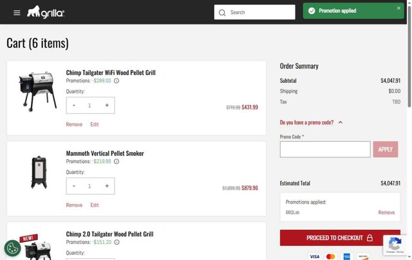Viewport: 412px width, 260px height.
Task: Decrease quantity of Mammoth Vertical Pellet Smoker
Action: click(74, 186)
